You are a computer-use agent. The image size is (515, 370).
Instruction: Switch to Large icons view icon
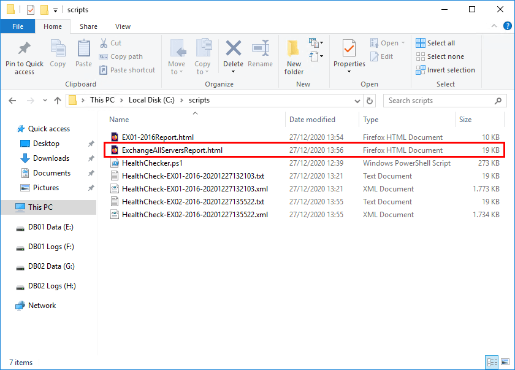tap(505, 362)
